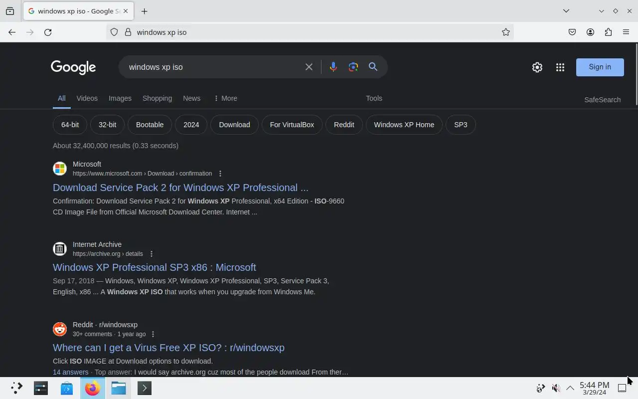Search by image with Google Lens

(x=353, y=67)
